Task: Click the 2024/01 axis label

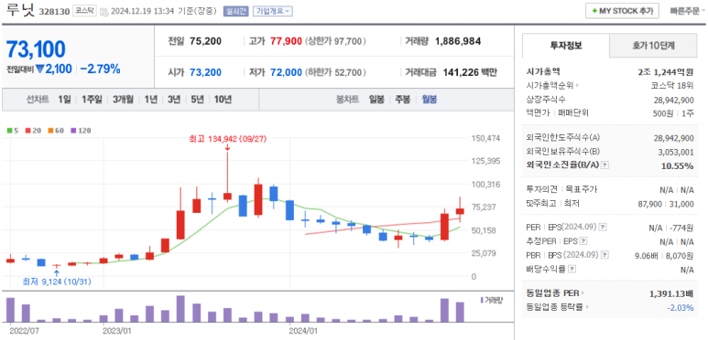Action: [x=303, y=331]
